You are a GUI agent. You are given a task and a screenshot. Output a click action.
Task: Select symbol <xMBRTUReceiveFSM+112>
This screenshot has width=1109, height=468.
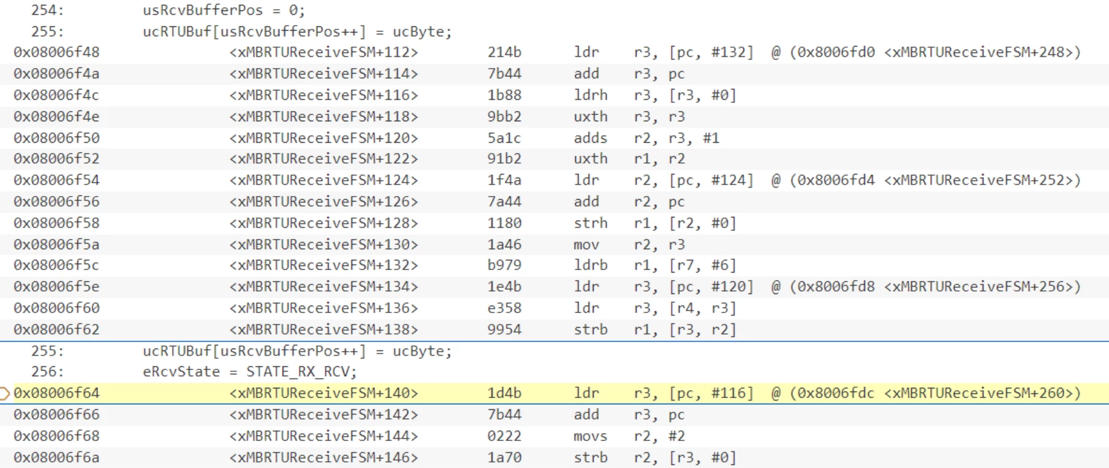324,53
